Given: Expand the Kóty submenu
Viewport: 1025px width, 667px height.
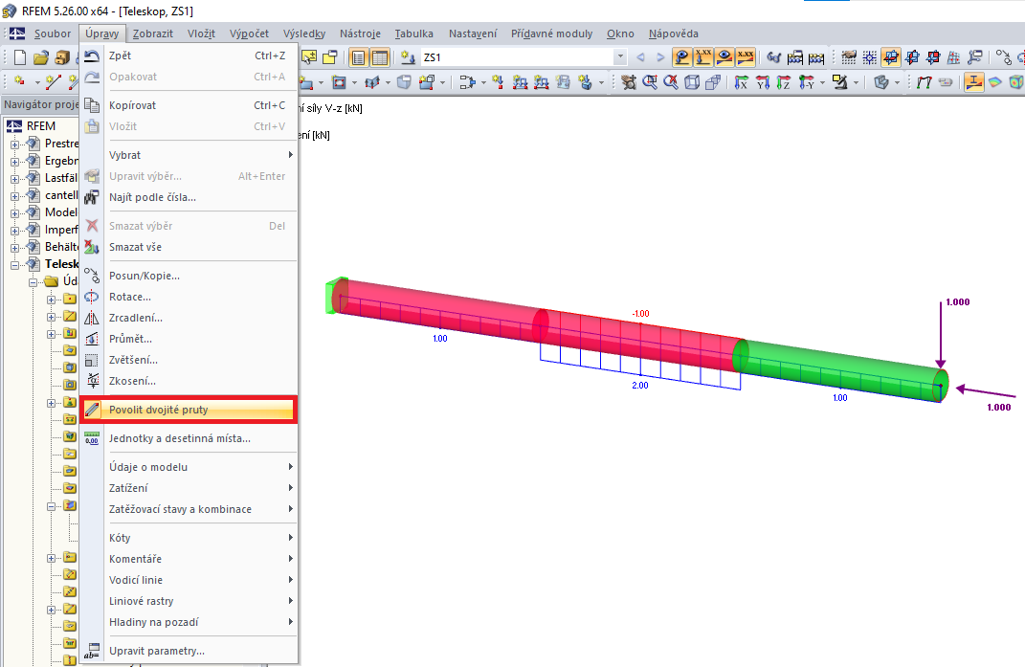Looking at the screenshot, I should [189, 538].
